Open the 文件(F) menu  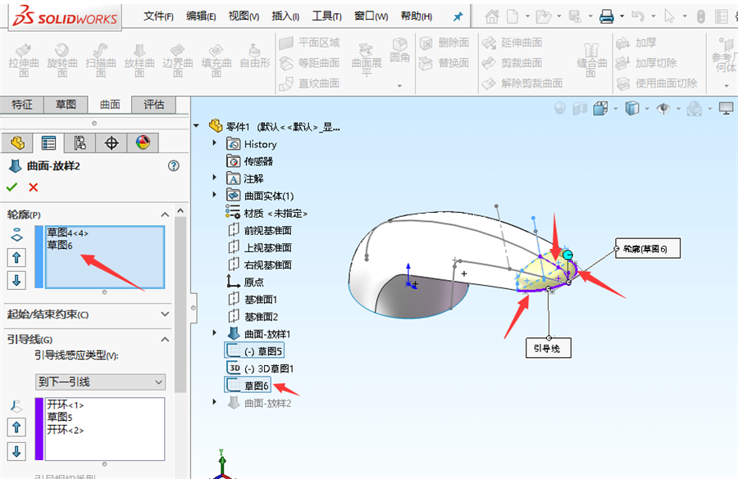[158, 16]
